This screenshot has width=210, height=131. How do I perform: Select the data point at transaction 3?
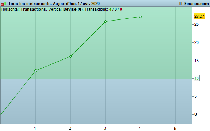pyautogui.click(x=106, y=21)
